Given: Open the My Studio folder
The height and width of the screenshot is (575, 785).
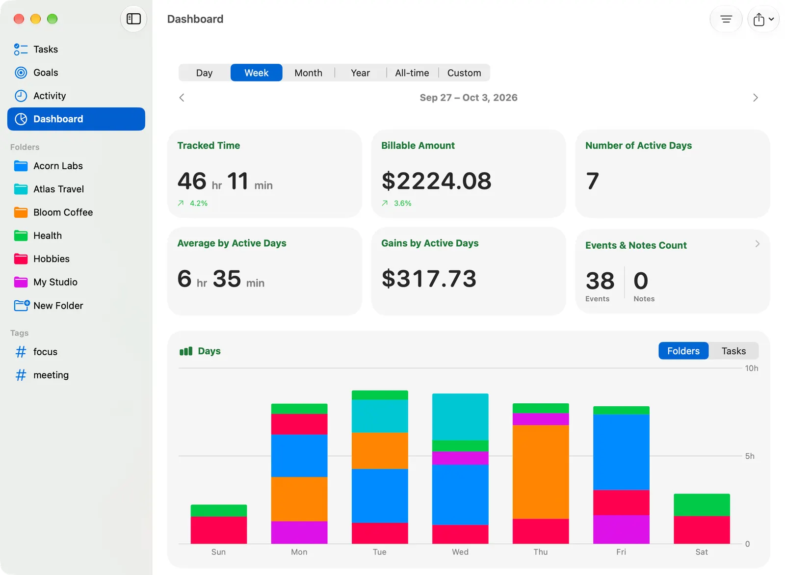Looking at the screenshot, I should pos(76,282).
